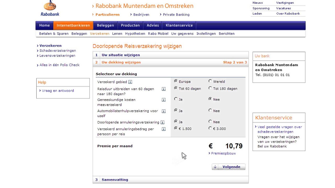Click the Premie per maand label
This screenshot has height=188, width=335.
(x=115, y=146)
